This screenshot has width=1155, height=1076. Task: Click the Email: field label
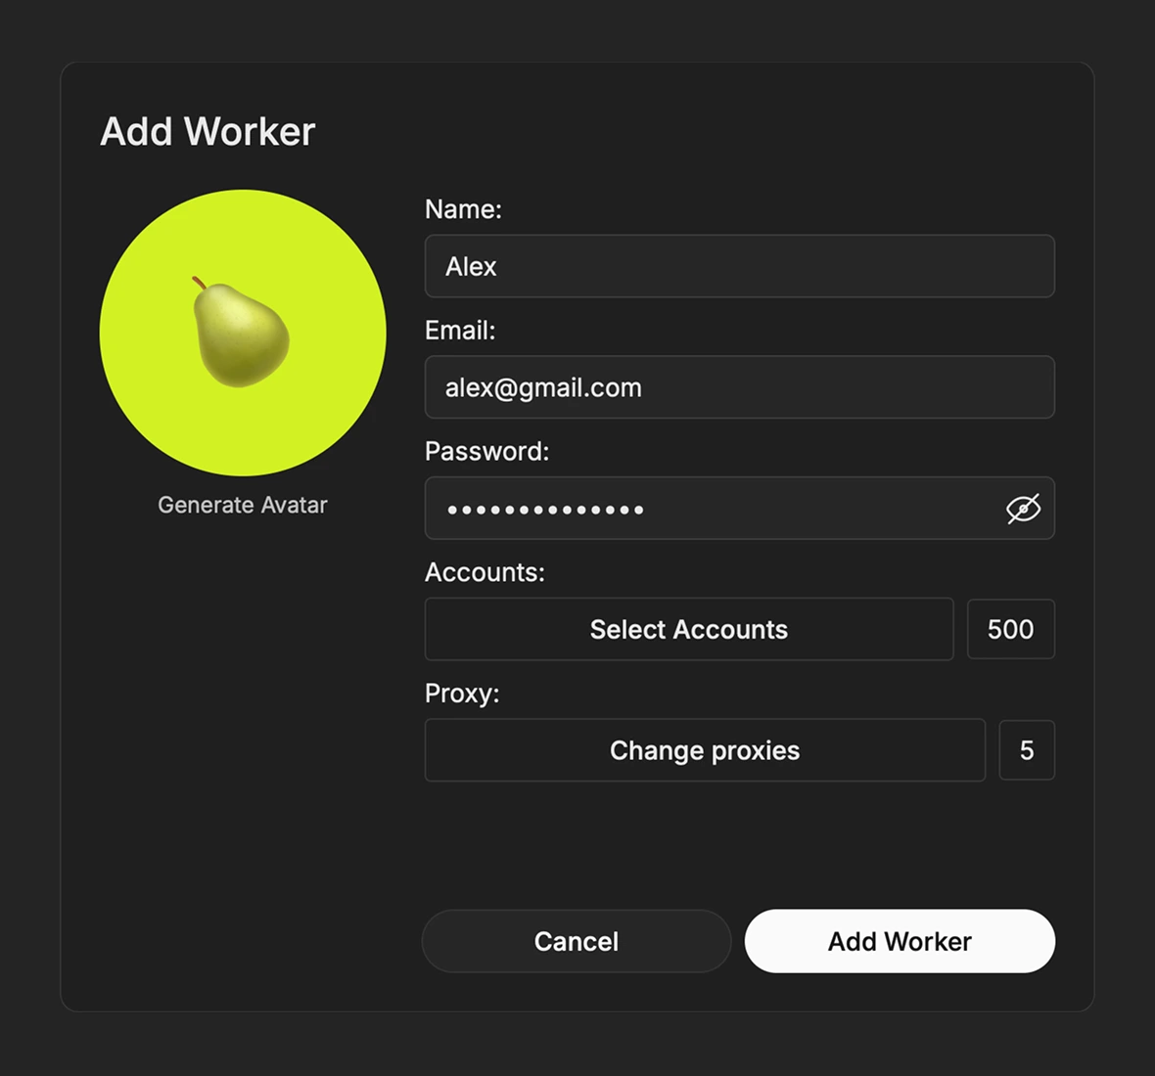tap(460, 331)
